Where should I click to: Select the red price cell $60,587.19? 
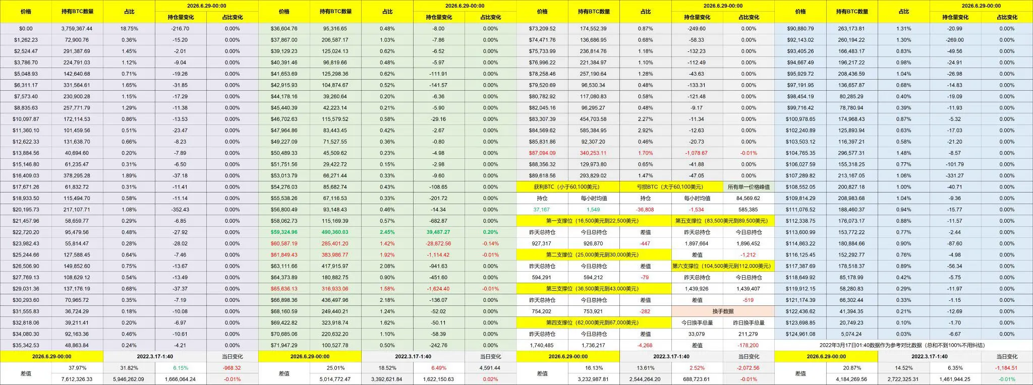tap(284, 243)
